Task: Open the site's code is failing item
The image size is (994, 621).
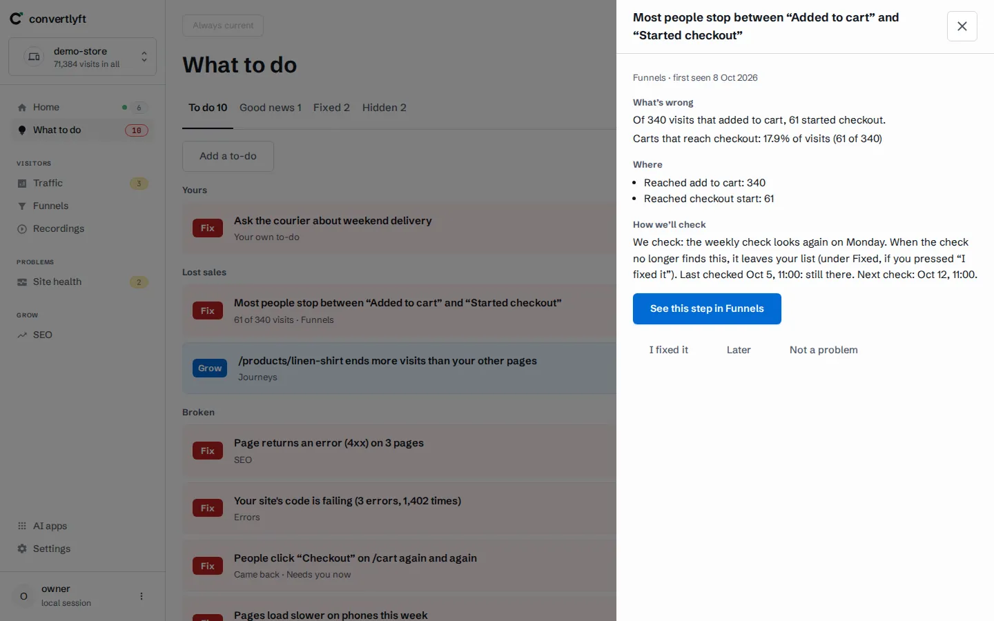Action: [399, 509]
